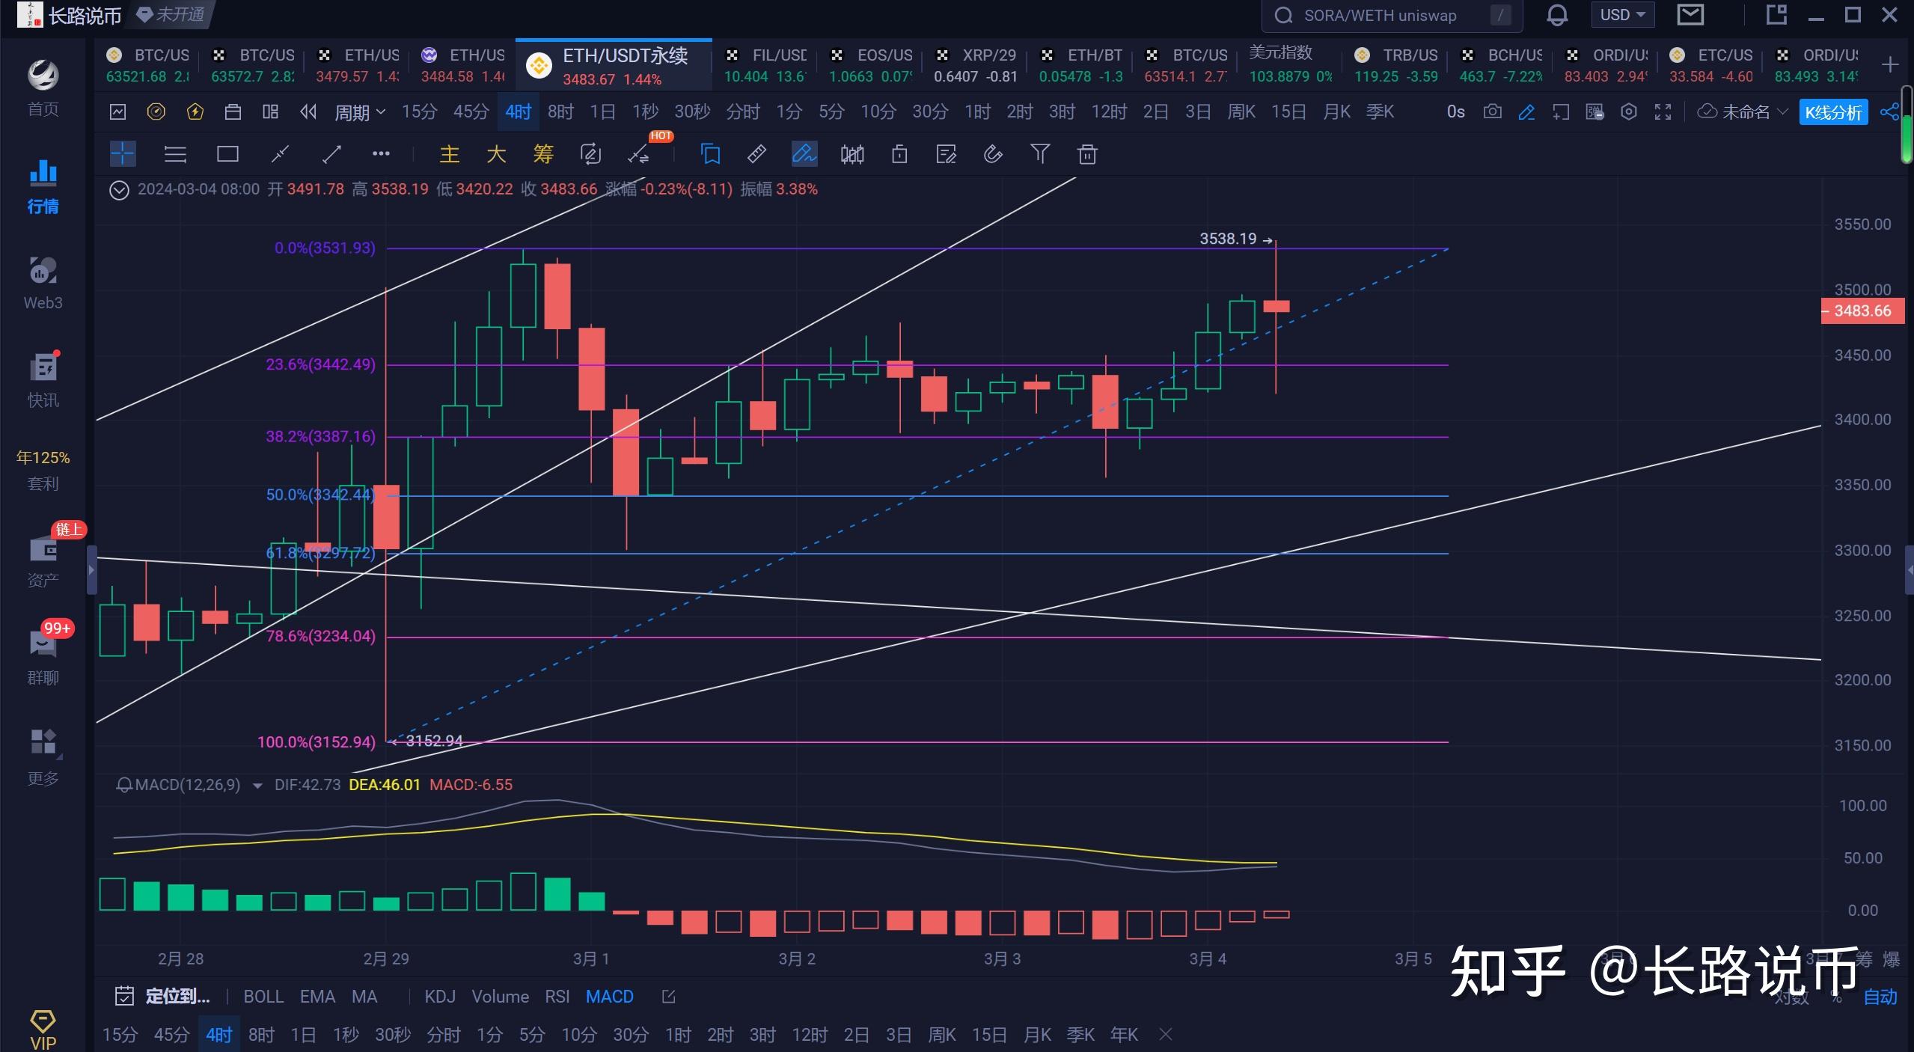This screenshot has width=1914, height=1052.
Task: Click the 未开通 membership badge
Action: (171, 15)
